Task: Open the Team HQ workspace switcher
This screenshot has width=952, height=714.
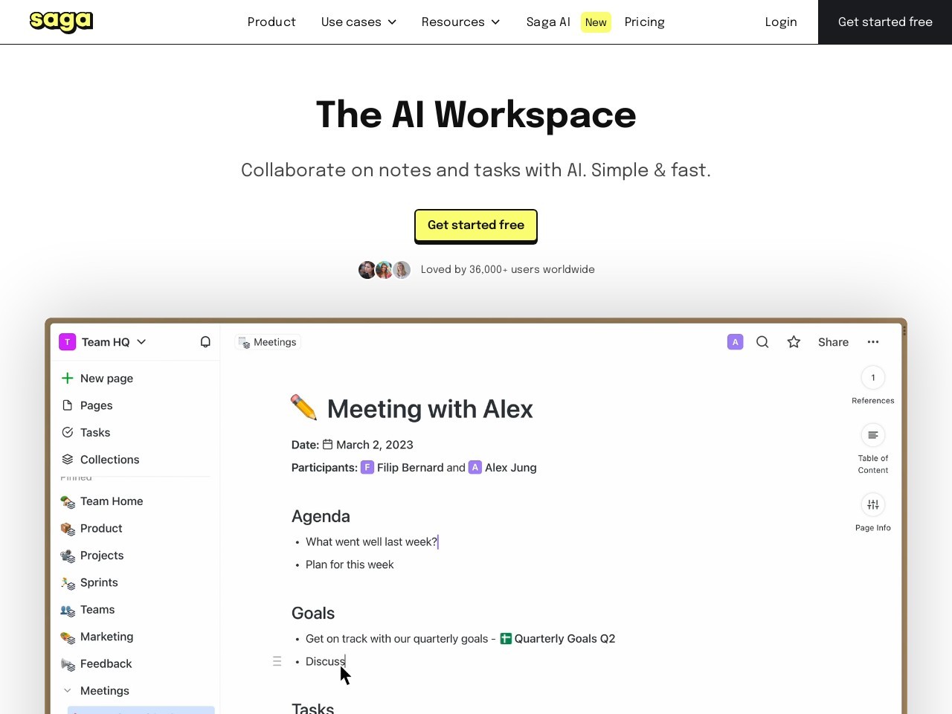Action: tap(104, 342)
